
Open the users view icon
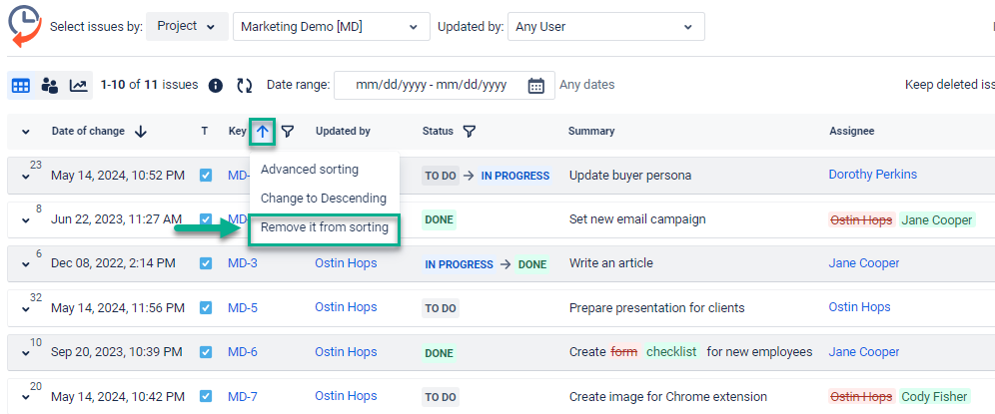coord(50,86)
